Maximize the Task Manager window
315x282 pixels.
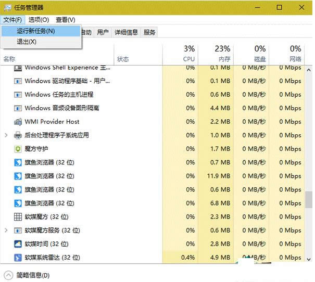pos(279,8)
